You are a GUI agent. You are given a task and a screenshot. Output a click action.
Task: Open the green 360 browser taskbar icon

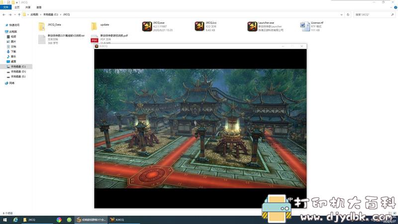click(69, 220)
